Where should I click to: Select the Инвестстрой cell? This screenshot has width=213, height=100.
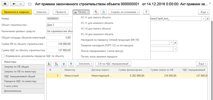click(75, 76)
